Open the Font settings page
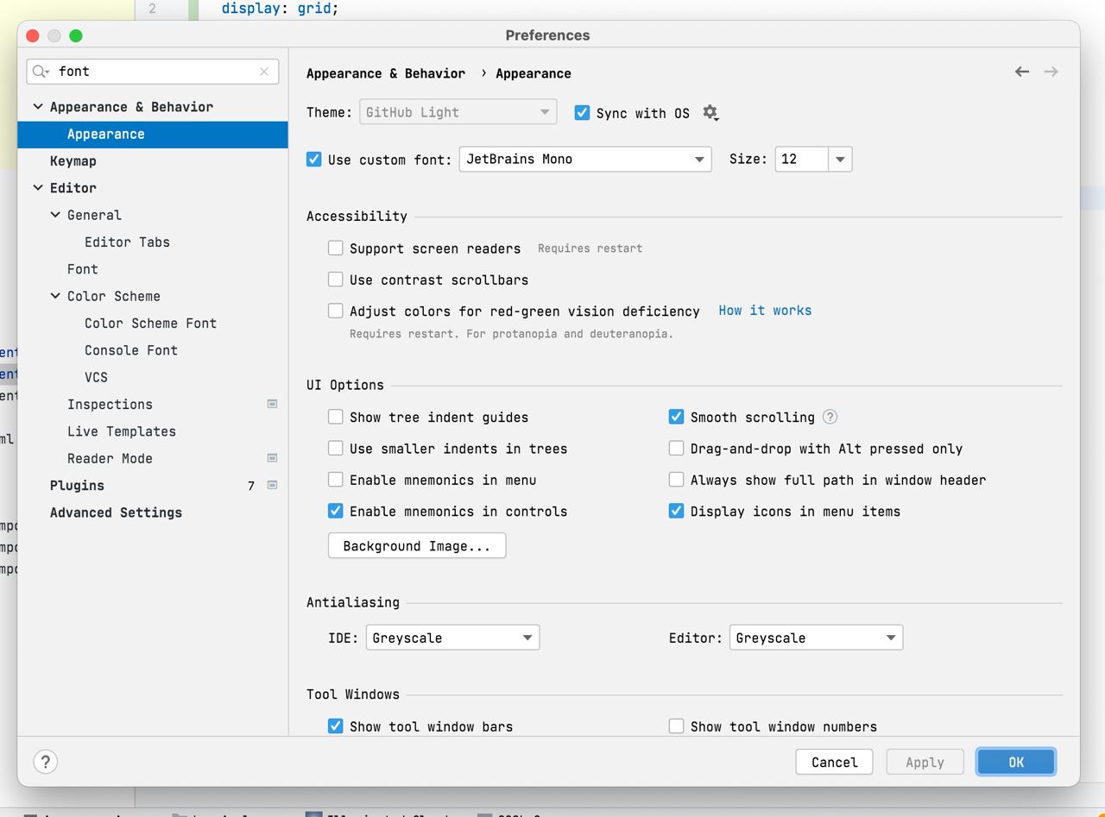This screenshot has height=817, width=1105. [83, 269]
